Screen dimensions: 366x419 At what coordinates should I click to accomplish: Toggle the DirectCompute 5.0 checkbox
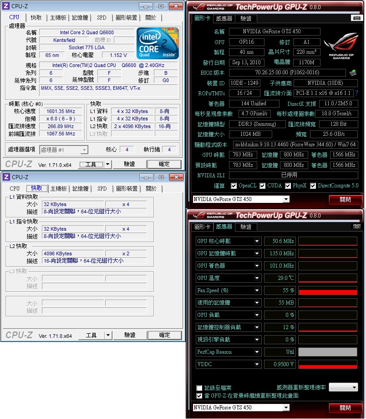click(x=313, y=186)
